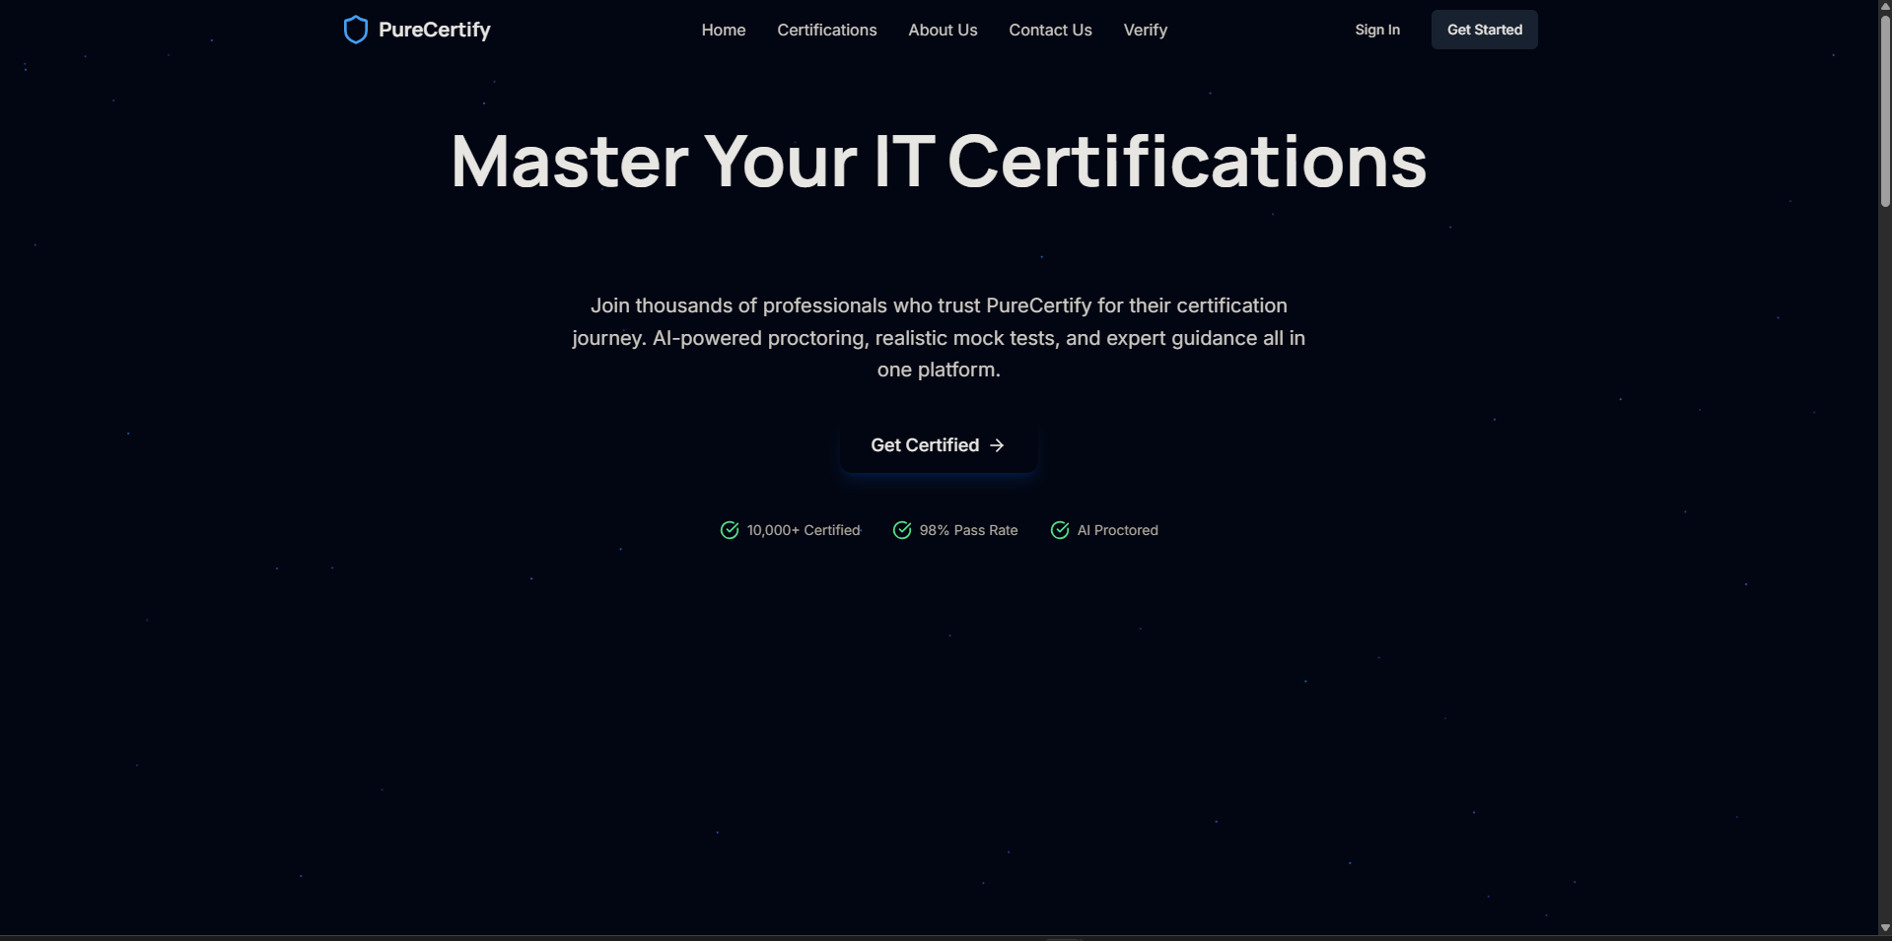This screenshot has width=1892, height=941.
Task: Go to the Certifications page
Action: [826, 30]
